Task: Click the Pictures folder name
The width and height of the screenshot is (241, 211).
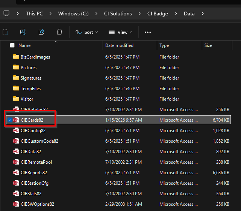Action: click(x=29, y=68)
